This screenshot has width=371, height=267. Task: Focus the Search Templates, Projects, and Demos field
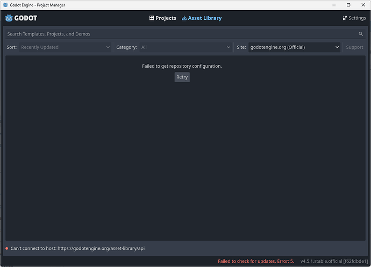180,34
